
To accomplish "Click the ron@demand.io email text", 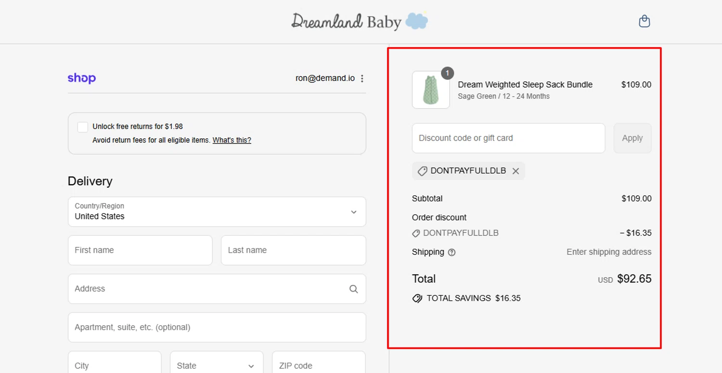I will (x=325, y=78).
